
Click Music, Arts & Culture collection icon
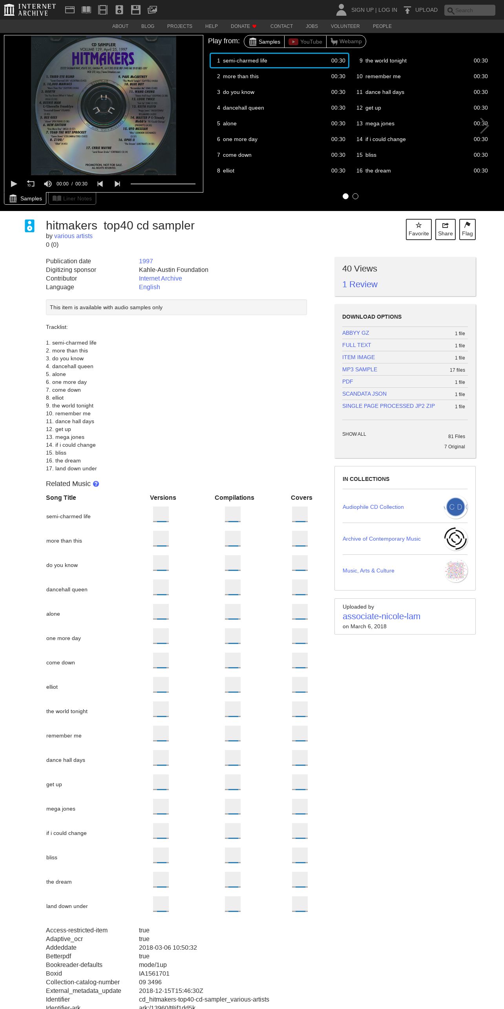[x=456, y=571]
